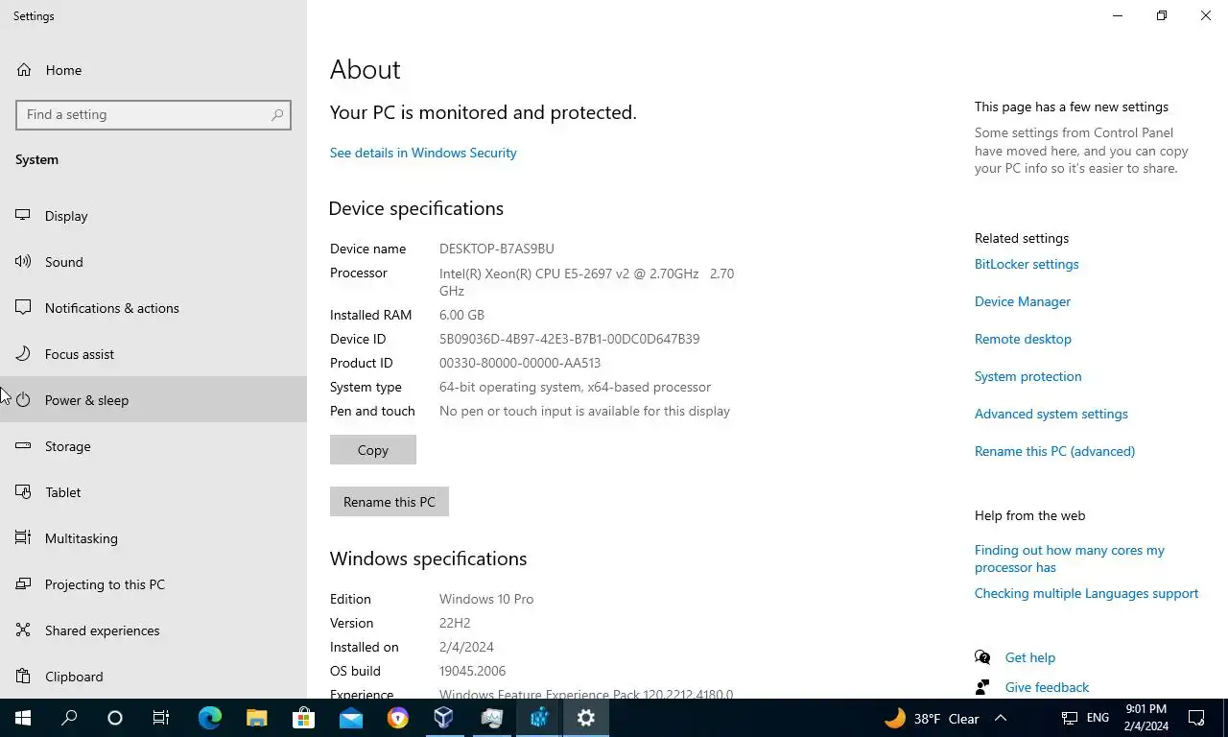Viewport: 1228px width, 737px height.
Task: Click the Clipboard icon in sidebar
Action: [x=23, y=677]
